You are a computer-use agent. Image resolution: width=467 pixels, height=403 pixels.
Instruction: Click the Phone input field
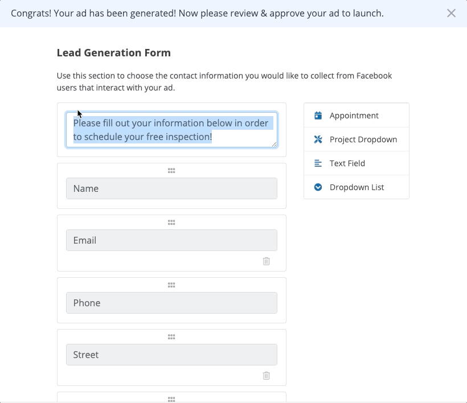click(x=171, y=303)
